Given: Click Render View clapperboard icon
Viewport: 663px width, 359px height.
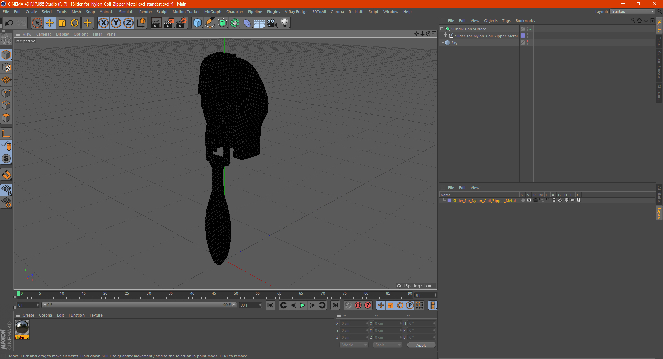Looking at the screenshot, I should (x=156, y=23).
